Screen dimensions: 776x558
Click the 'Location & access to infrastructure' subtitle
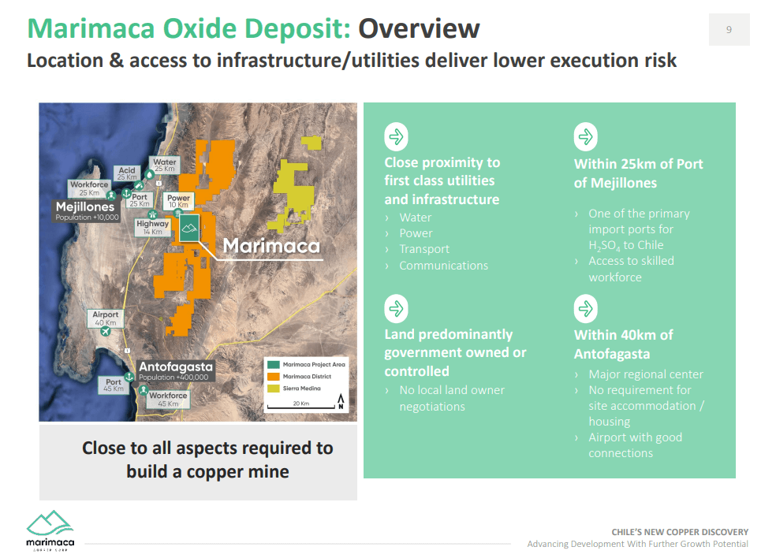pos(352,61)
